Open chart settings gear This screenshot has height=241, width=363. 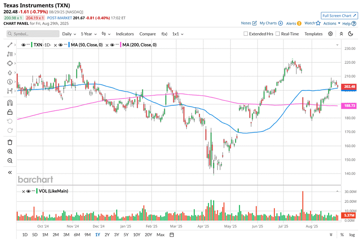pos(330,34)
